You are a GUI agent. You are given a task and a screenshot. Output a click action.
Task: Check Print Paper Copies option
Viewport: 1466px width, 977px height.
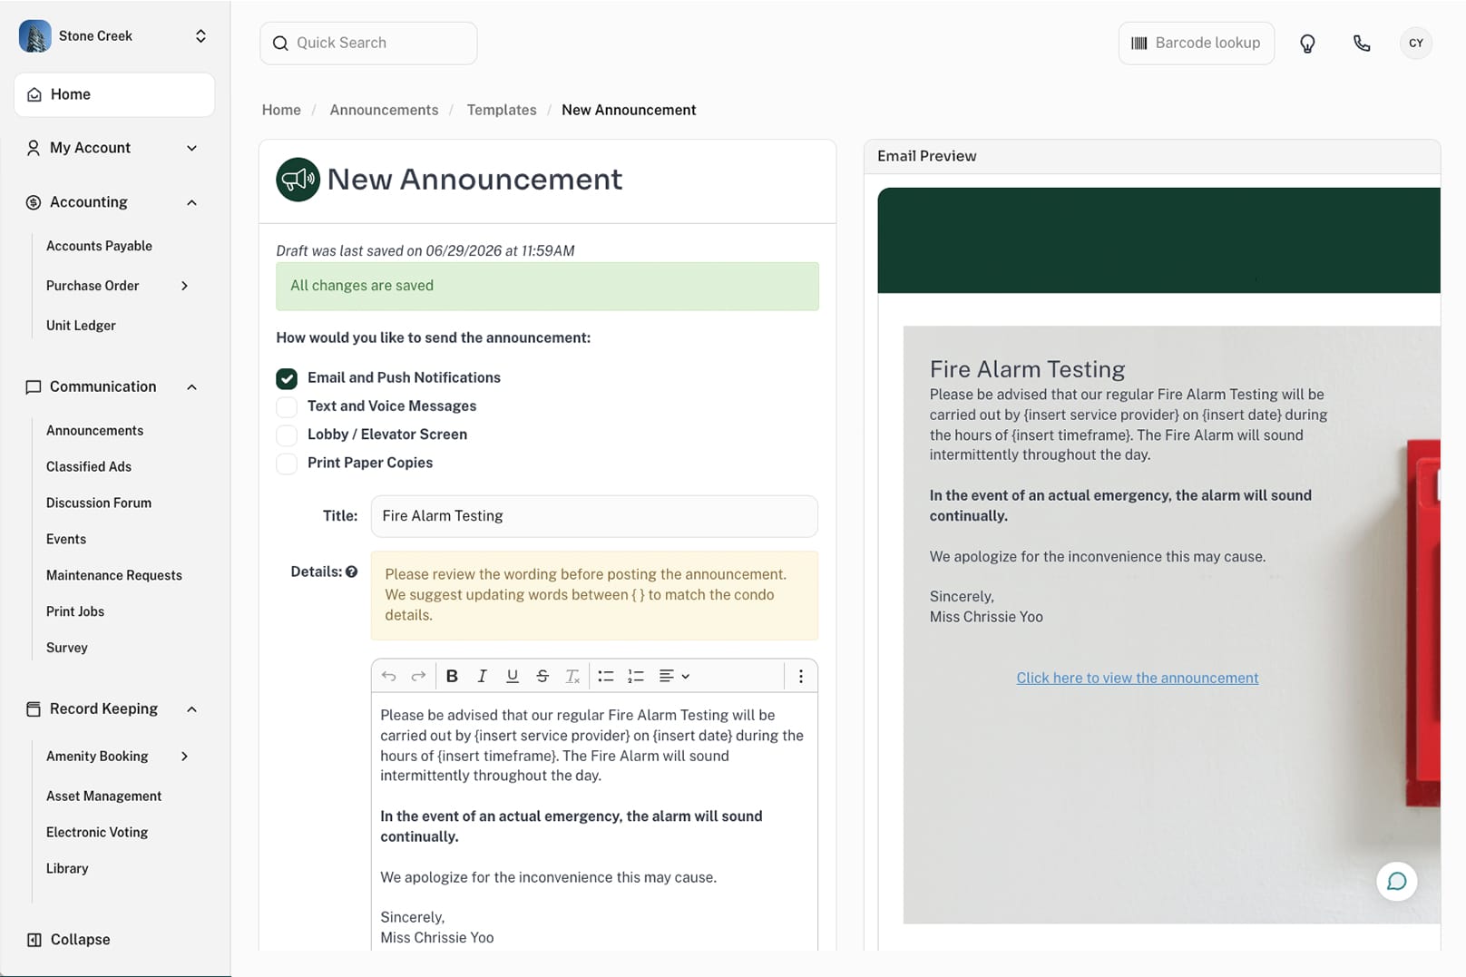(287, 464)
